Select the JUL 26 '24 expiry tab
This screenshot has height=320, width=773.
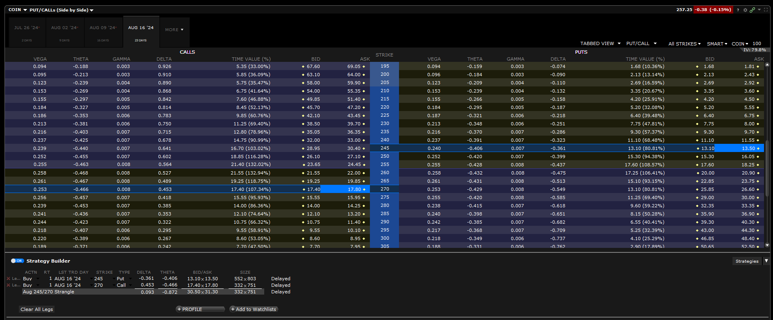coord(27,32)
